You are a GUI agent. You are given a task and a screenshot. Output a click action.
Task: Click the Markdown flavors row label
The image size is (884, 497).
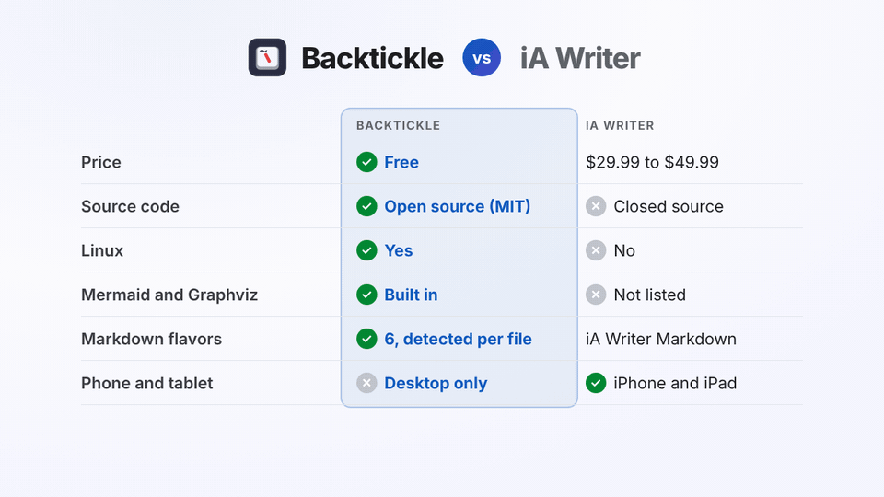click(x=151, y=339)
